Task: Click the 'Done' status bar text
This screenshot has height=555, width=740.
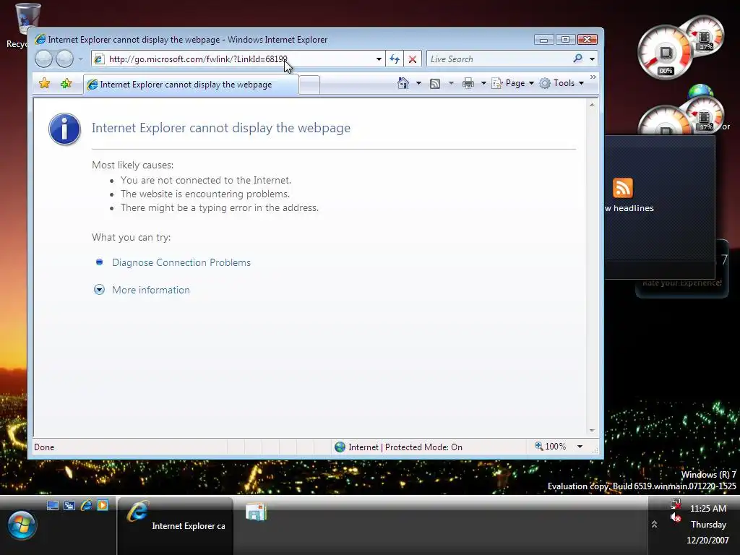Action: click(x=44, y=447)
